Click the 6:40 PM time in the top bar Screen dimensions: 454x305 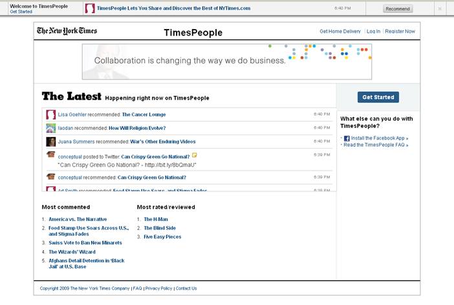click(x=343, y=8)
